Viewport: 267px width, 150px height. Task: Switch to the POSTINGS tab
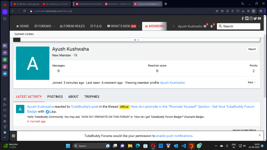pyautogui.click(x=55, y=97)
